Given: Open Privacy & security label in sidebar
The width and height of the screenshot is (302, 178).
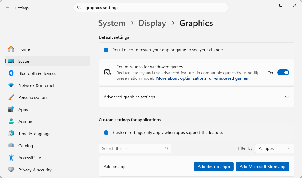Looking at the screenshot, I should (x=35, y=170).
